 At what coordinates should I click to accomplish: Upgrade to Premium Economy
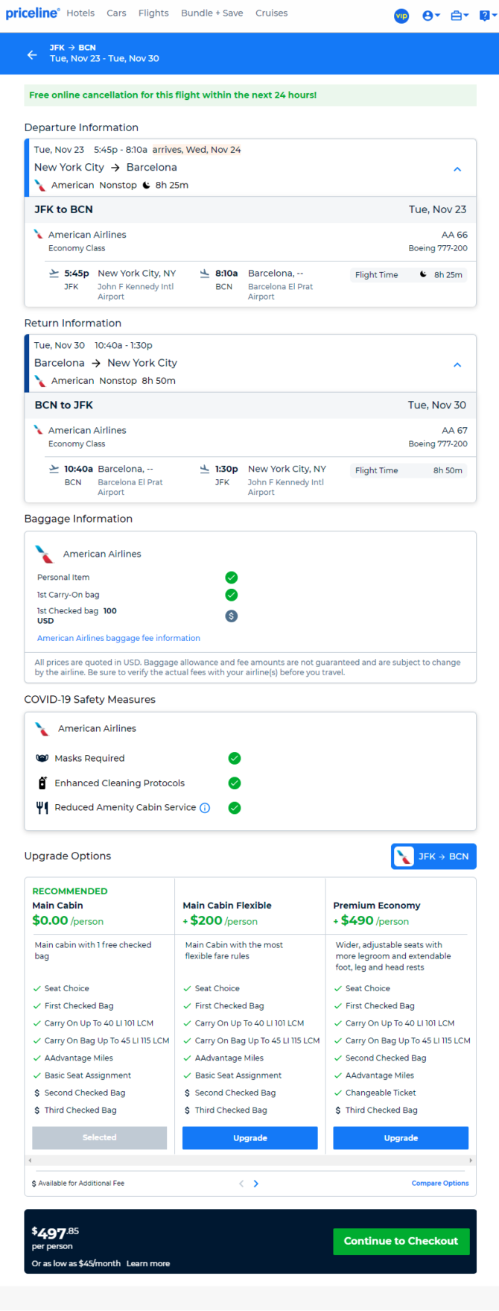pyautogui.click(x=401, y=1138)
